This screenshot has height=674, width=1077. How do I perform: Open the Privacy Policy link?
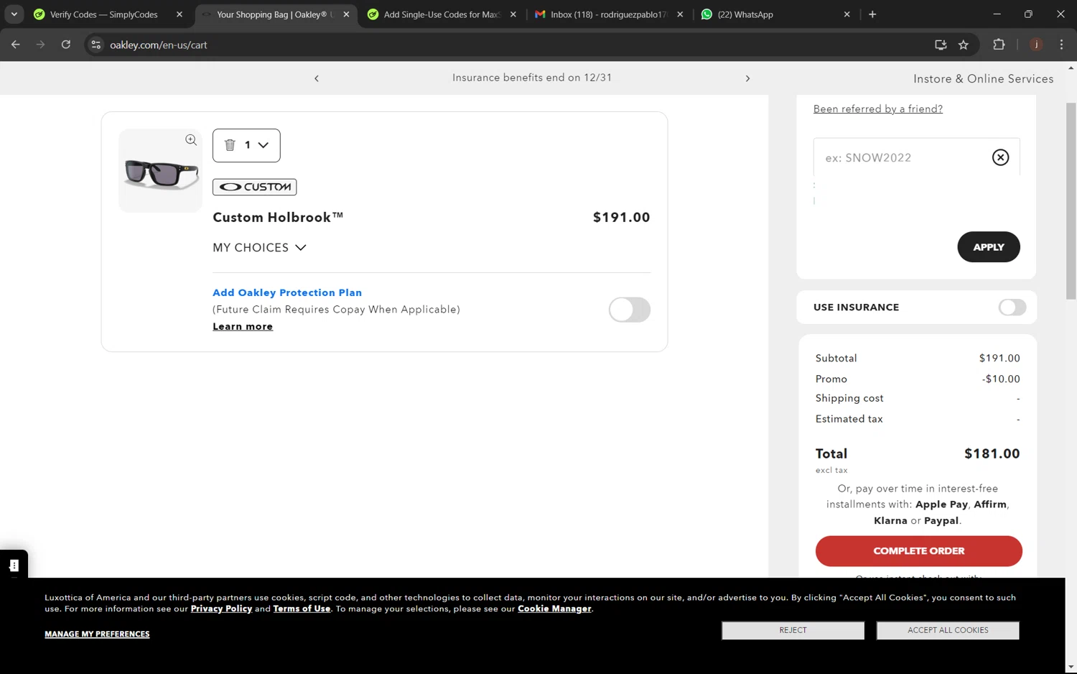[221, 609]
